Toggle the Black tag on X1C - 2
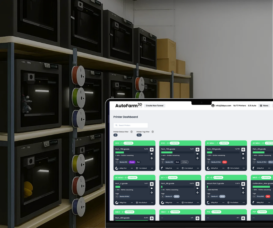 177,162
